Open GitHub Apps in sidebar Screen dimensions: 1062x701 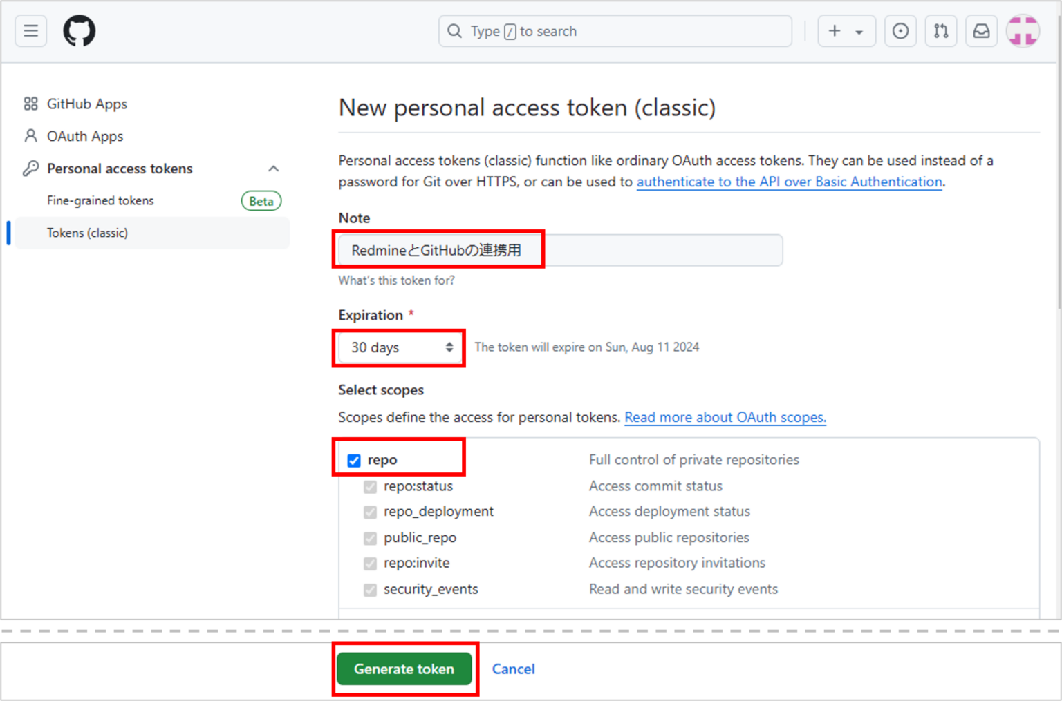point(87,104)
